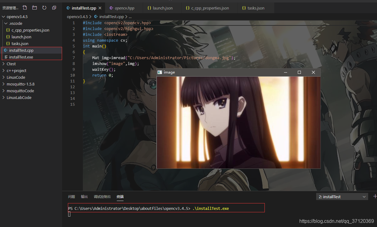
Task: Click the New File icon in explorer header
Action: (25, 8)
